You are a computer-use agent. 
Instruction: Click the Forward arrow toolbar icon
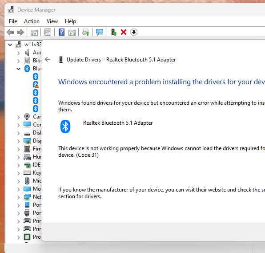[x=20, y=32]
